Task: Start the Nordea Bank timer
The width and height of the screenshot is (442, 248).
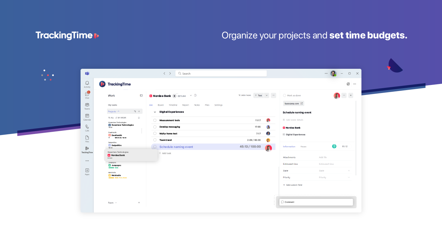Action: (175, 96)
